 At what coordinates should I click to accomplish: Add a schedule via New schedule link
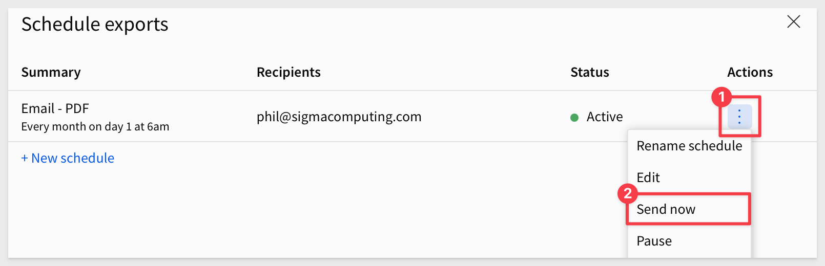tap(68, 158)
